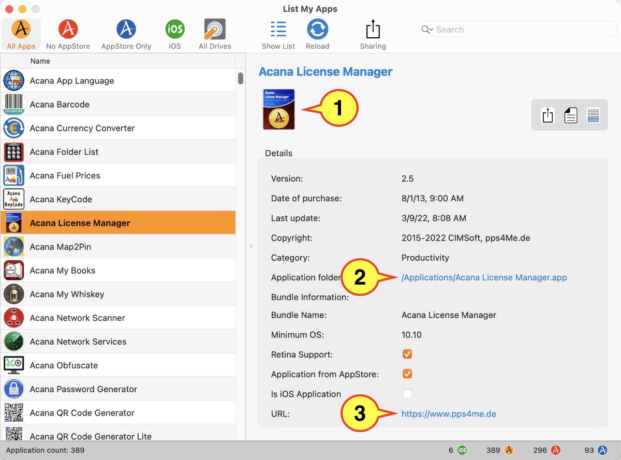Select Acana App Language row

[118, 81]
